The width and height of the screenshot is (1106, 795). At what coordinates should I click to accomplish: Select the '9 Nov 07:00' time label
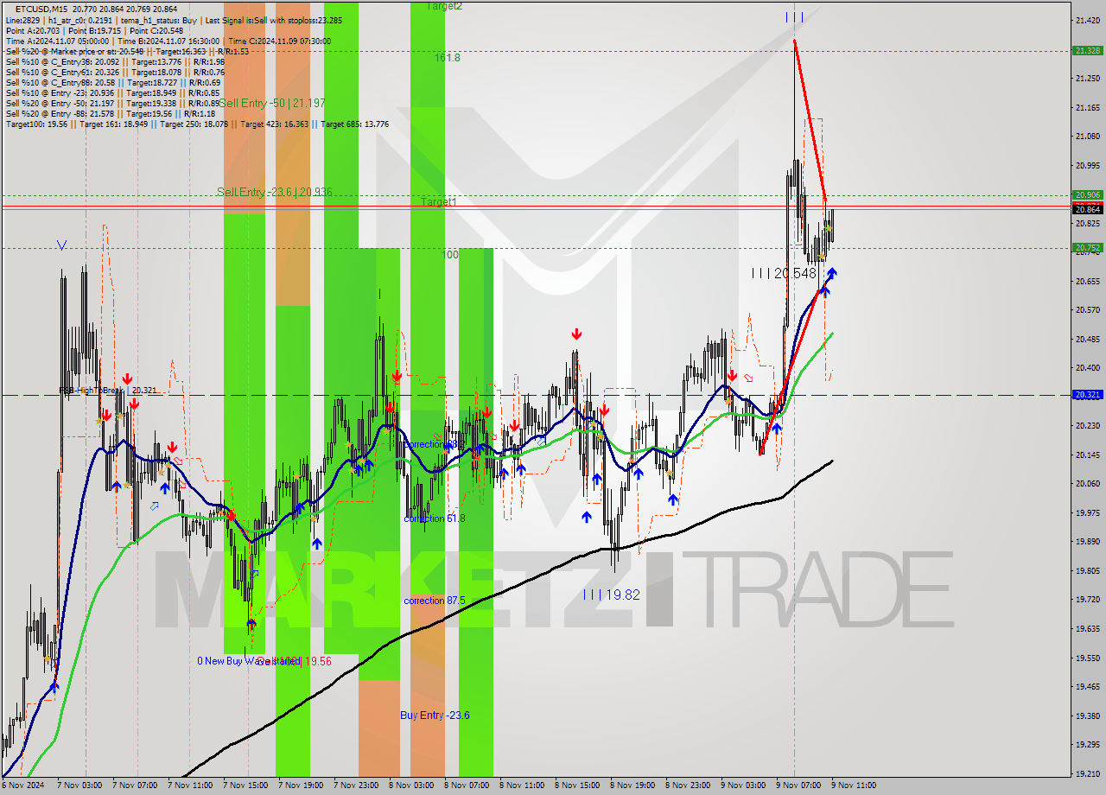tap(798, 785)
